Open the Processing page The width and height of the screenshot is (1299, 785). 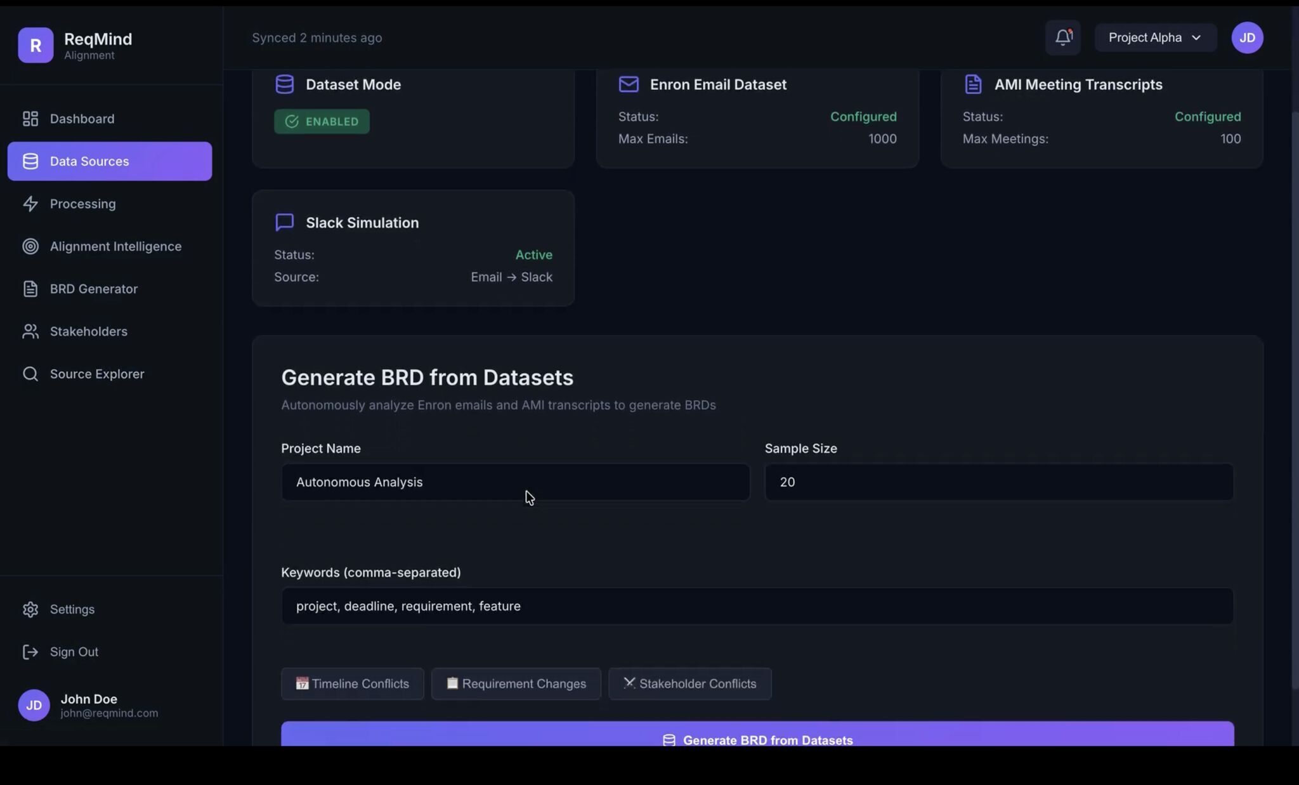[x=109, y=204]
